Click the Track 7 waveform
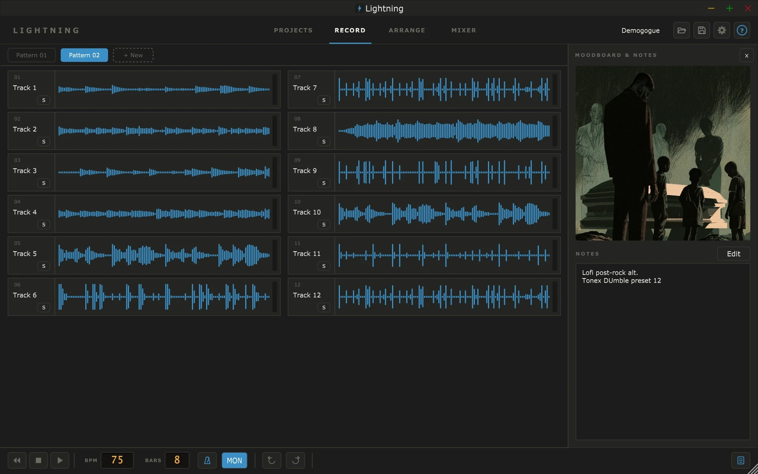The width and height of the screenshot is (758, 474). [x=444, y=89]
